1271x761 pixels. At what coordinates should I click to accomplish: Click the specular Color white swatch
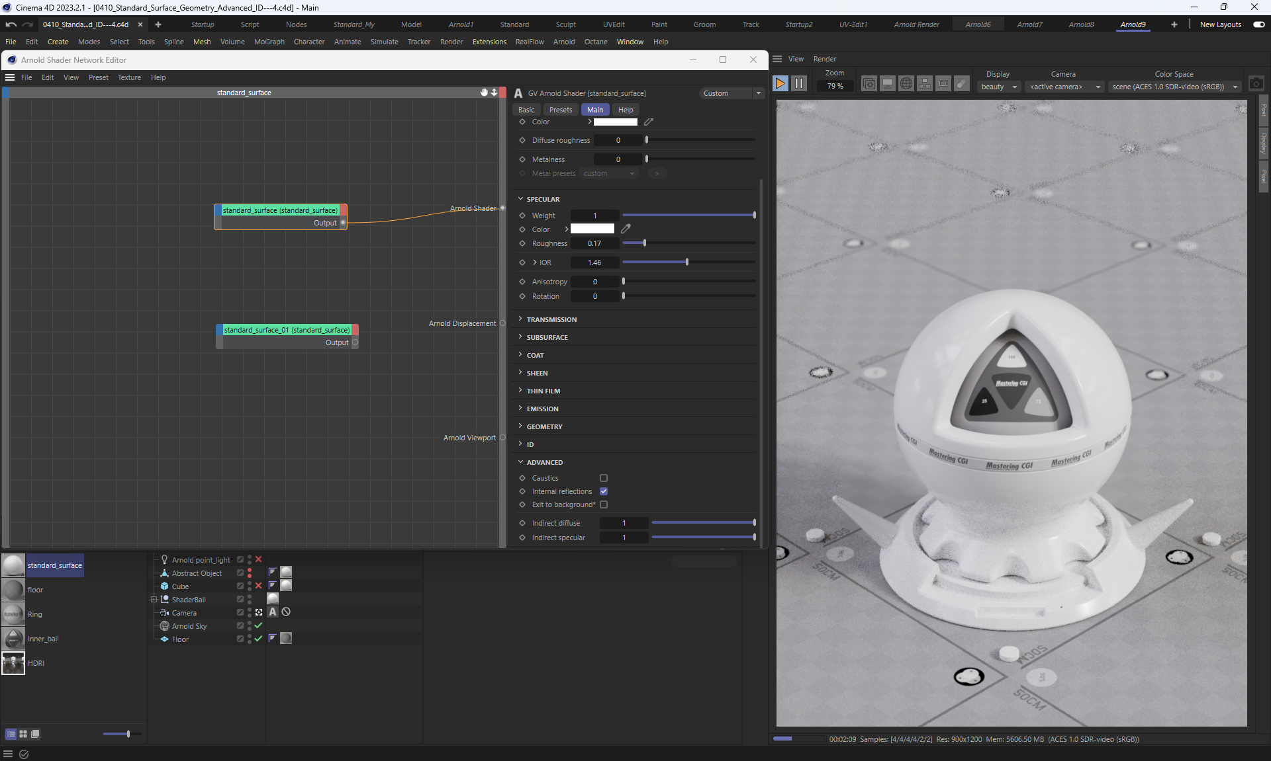(x=592, y=229)
